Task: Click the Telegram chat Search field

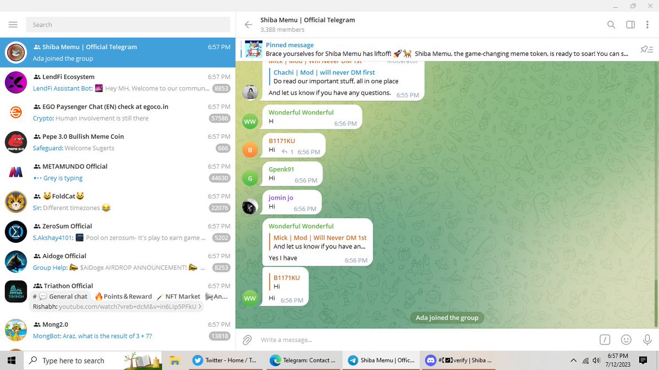Action: coord(129,25)
